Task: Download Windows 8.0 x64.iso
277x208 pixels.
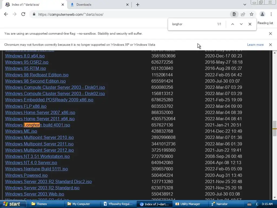Action: pos(25,56)
